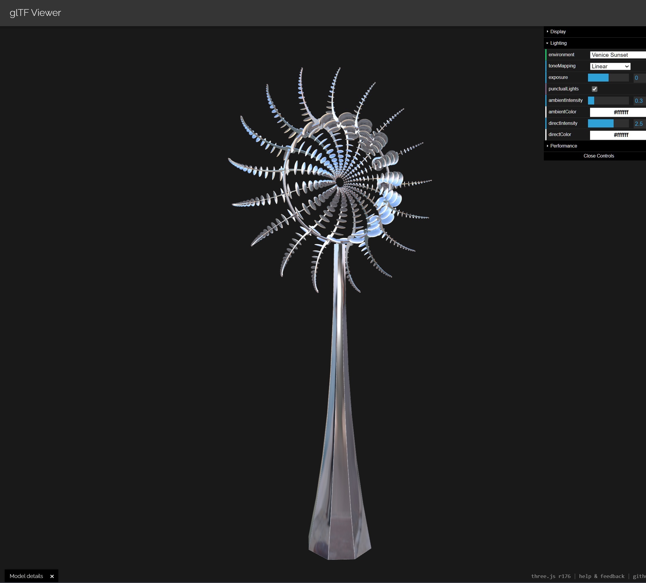
Task: Click the exposure slider bar
Action: coord(608,77)
